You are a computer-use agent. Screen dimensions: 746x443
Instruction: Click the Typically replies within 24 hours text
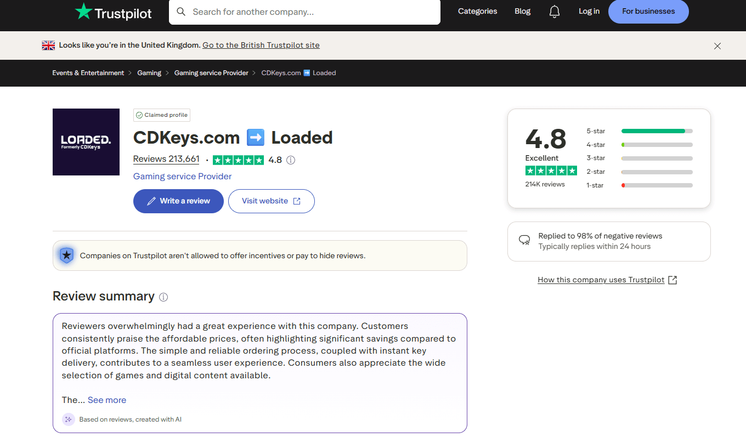[x=595, y=246]
